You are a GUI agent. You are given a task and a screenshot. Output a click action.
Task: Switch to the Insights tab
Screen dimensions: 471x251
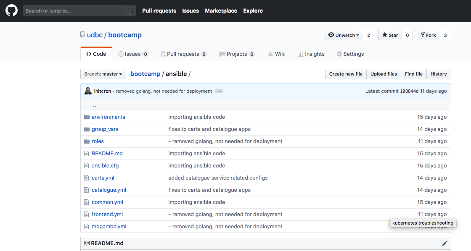(x=311, y=54)
